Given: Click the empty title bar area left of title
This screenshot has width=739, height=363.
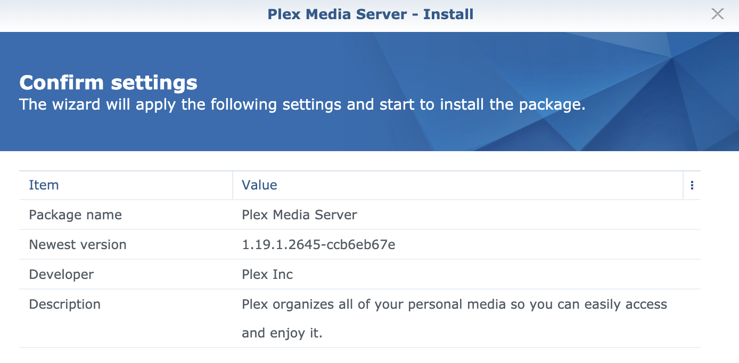Looking at the screenshot, I should point(133,14).
